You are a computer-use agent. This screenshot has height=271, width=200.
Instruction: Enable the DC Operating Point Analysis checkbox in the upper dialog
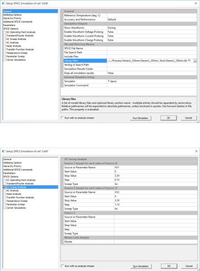point(4,32)
